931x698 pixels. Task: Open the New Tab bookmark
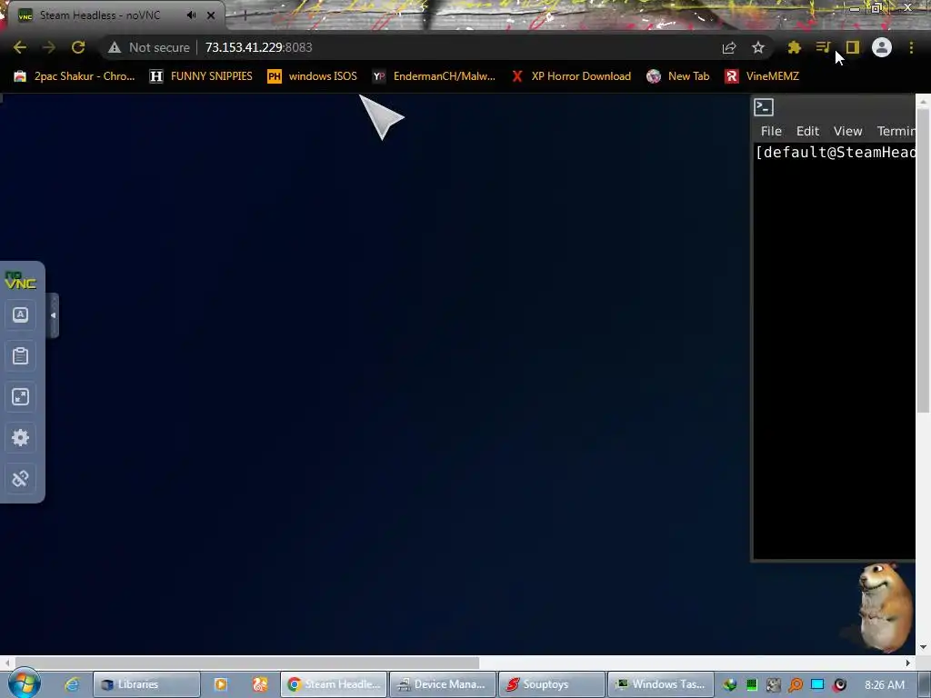(678, 76)
